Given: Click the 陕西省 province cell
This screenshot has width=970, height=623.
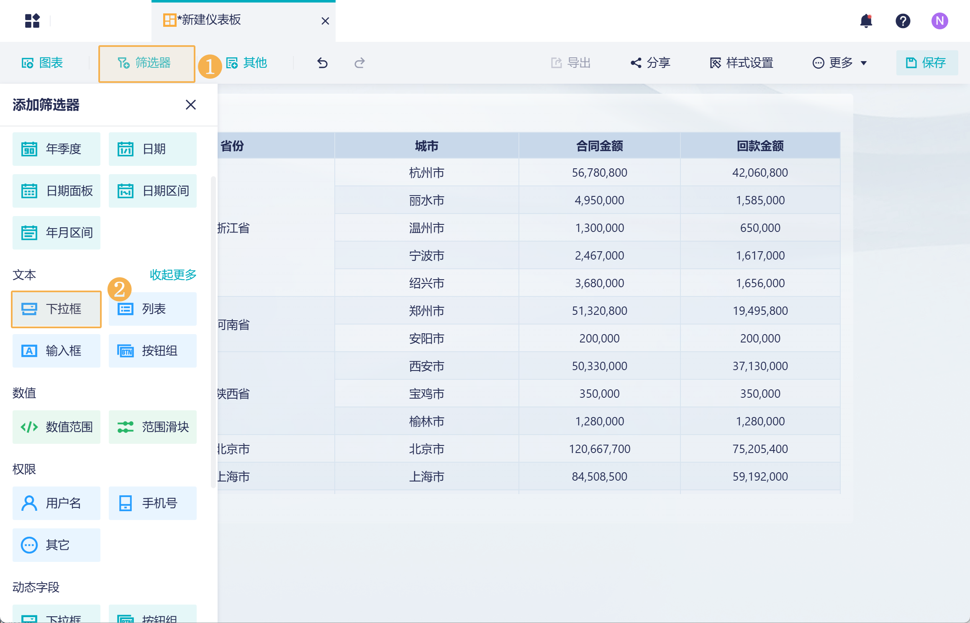Looking at the screenshot, I should 276,394.
